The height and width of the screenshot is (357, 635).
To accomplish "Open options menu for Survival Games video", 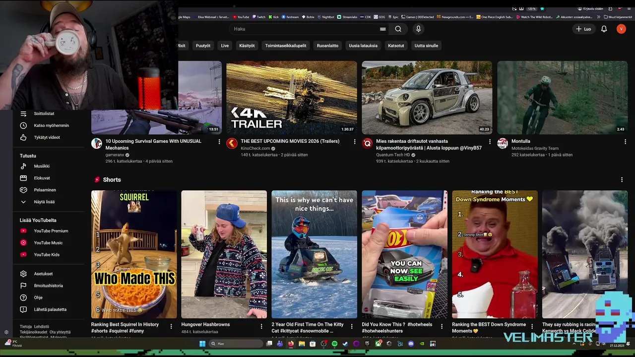I will [219, 142].
